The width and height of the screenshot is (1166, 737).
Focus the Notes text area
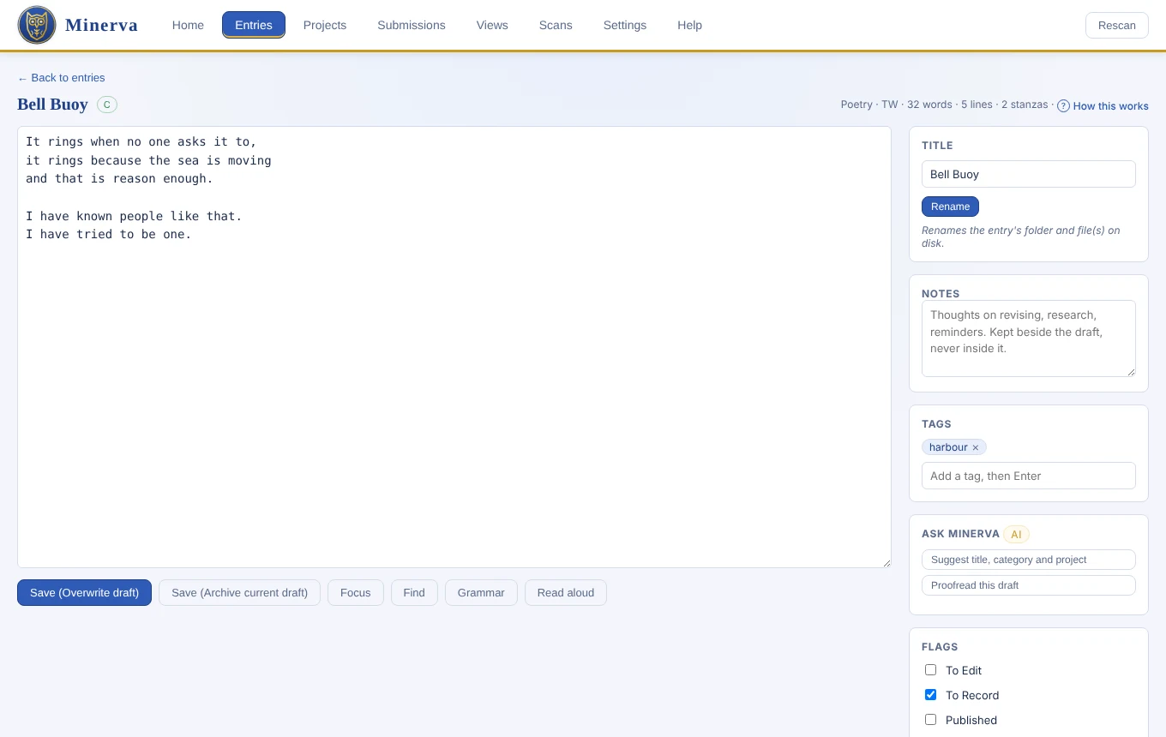coord(1029,339)
